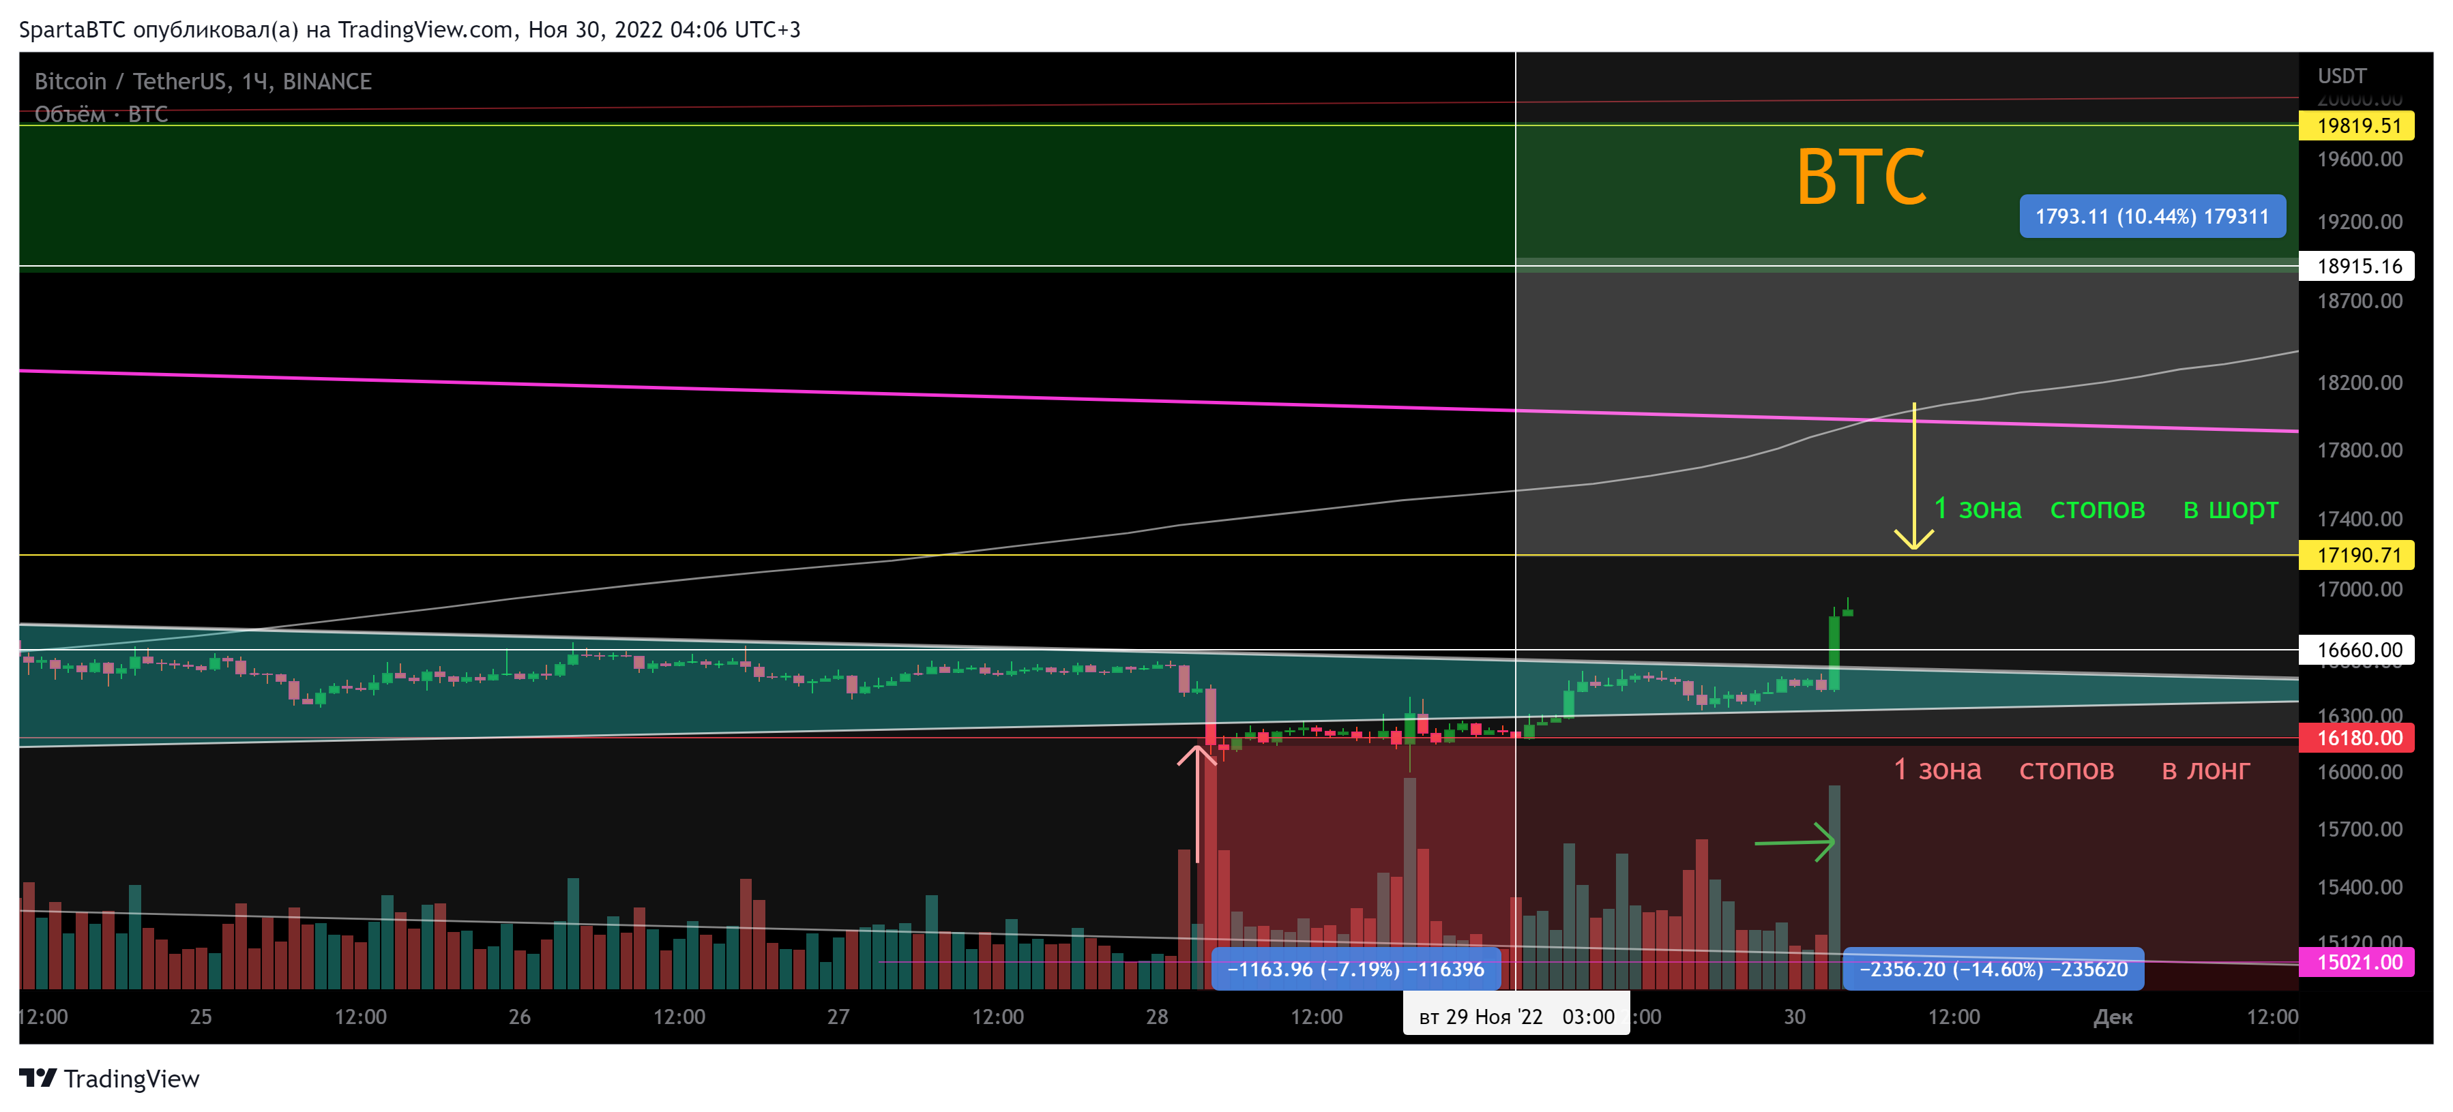Click the yellow 17190.71 price label

coord(2356,555)
